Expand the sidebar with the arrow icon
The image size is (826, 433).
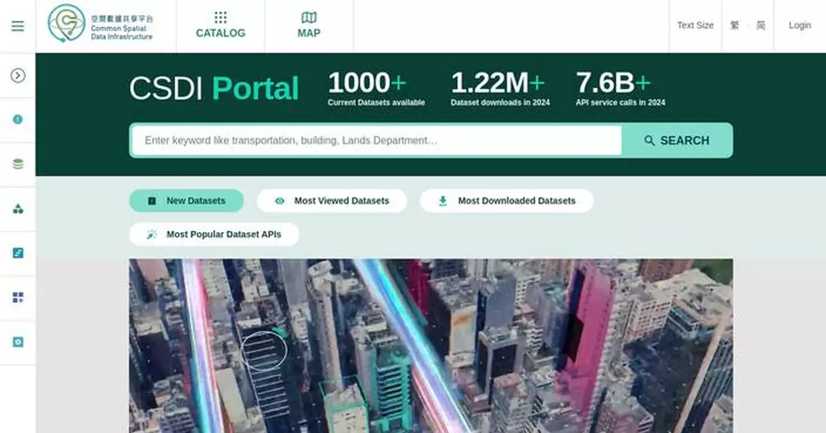pyautogui.click(x=18, y=76)
